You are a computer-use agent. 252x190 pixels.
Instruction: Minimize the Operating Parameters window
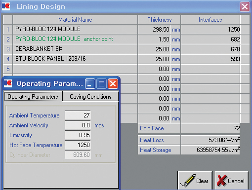click(90, 84)
